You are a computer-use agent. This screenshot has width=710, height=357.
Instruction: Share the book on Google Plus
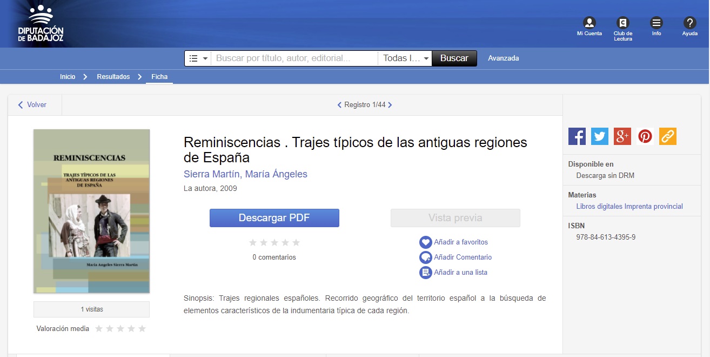click(x=622, y=136)
